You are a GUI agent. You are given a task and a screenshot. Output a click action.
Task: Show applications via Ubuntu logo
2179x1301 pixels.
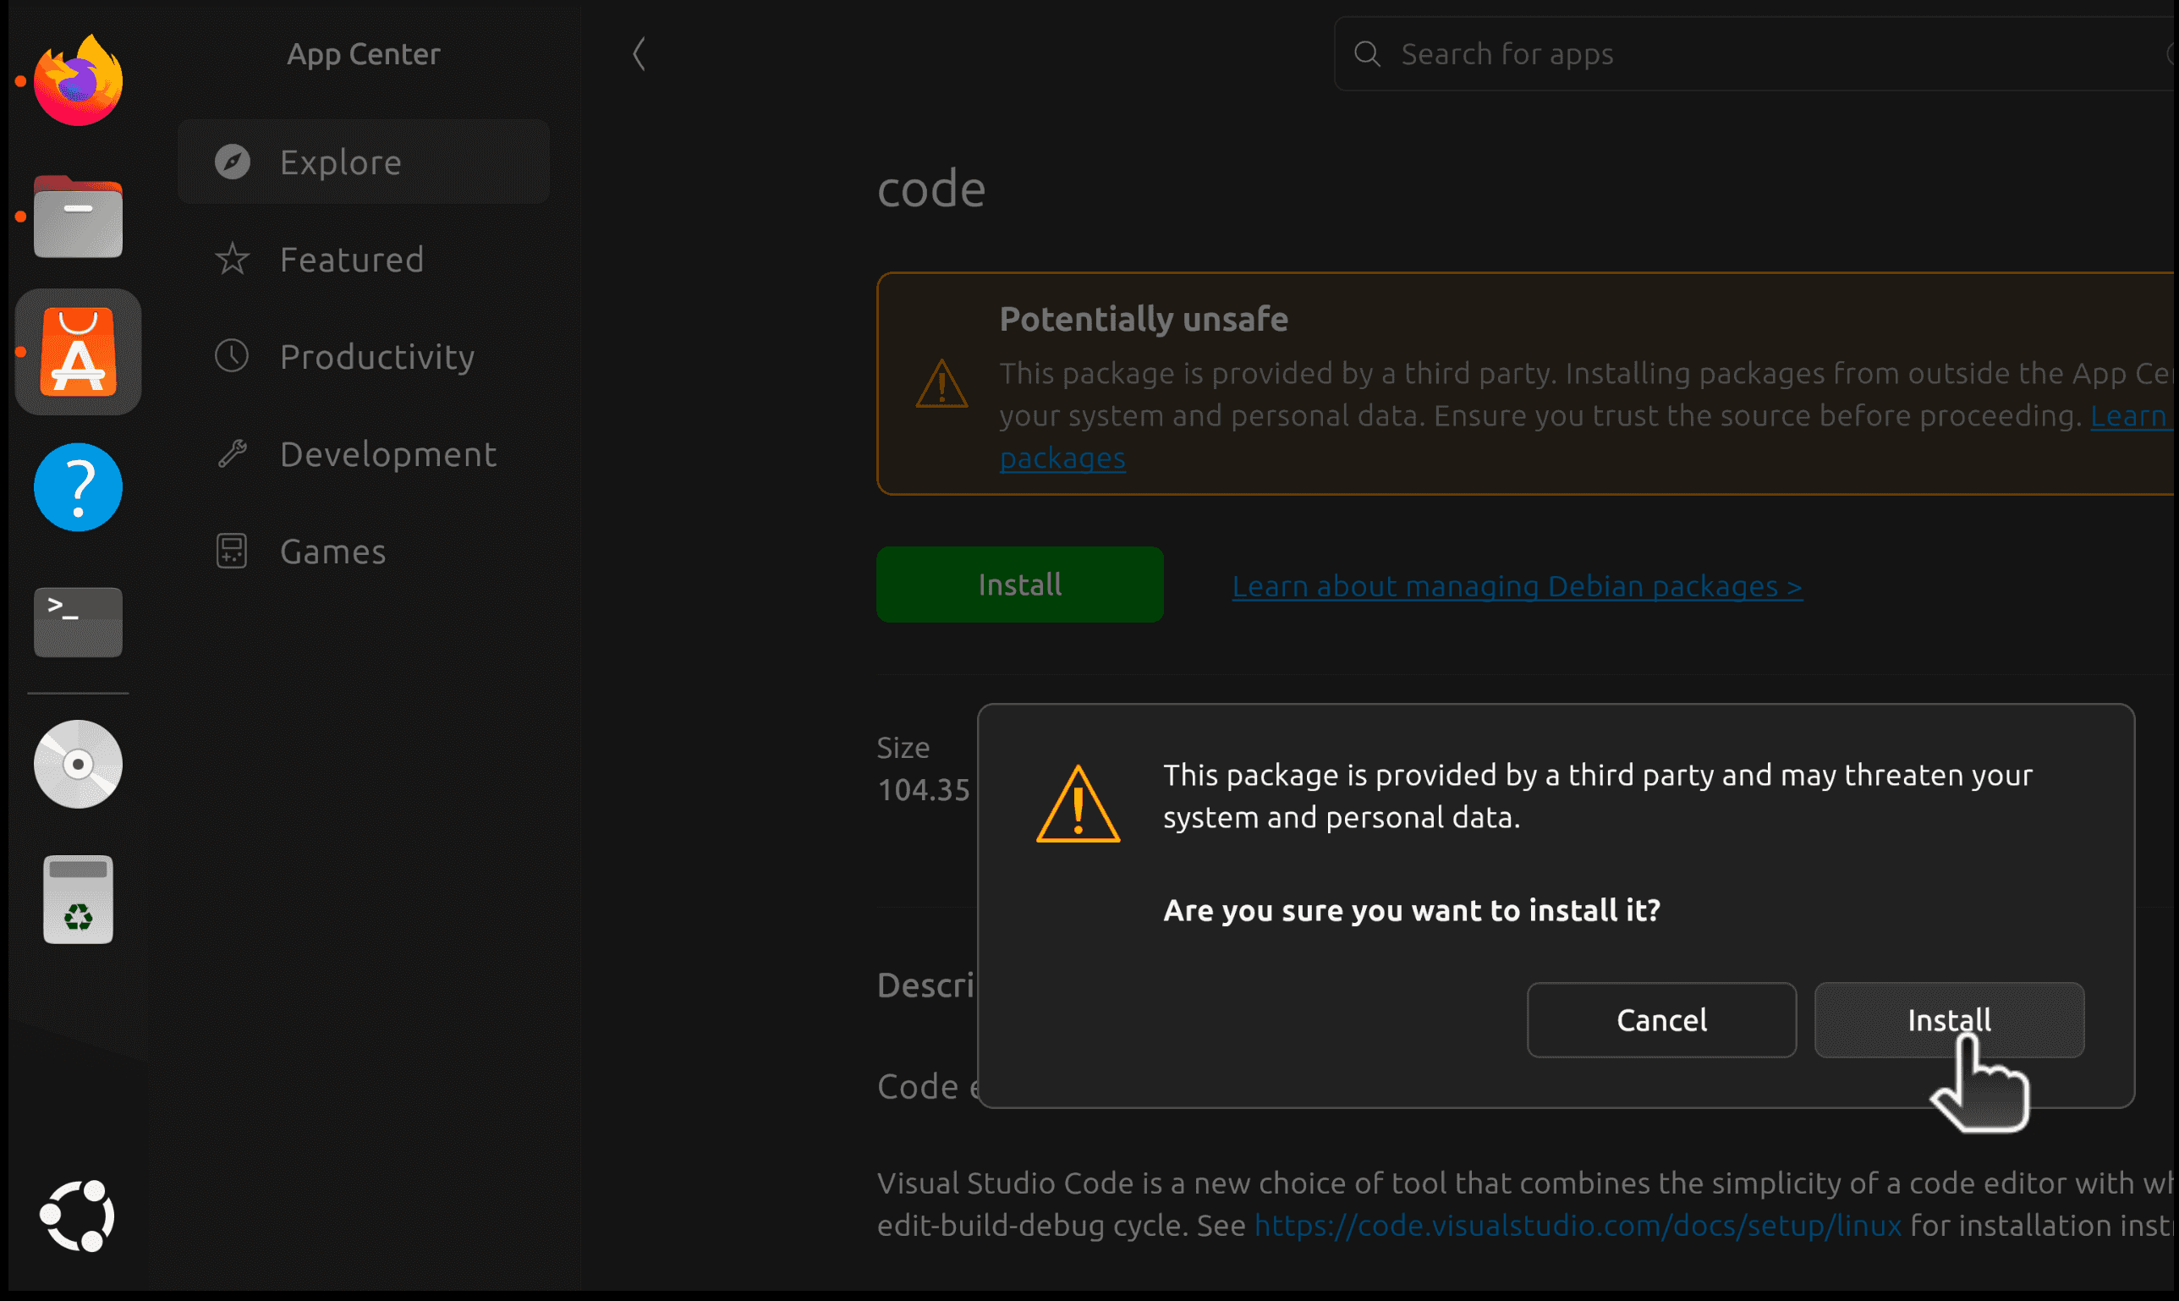pyautogui.click(x=78, y=1216)
